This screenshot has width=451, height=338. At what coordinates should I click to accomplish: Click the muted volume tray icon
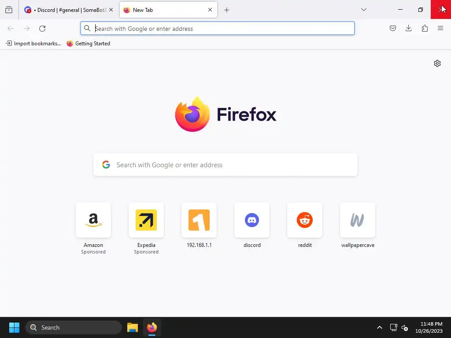point(405,327)
